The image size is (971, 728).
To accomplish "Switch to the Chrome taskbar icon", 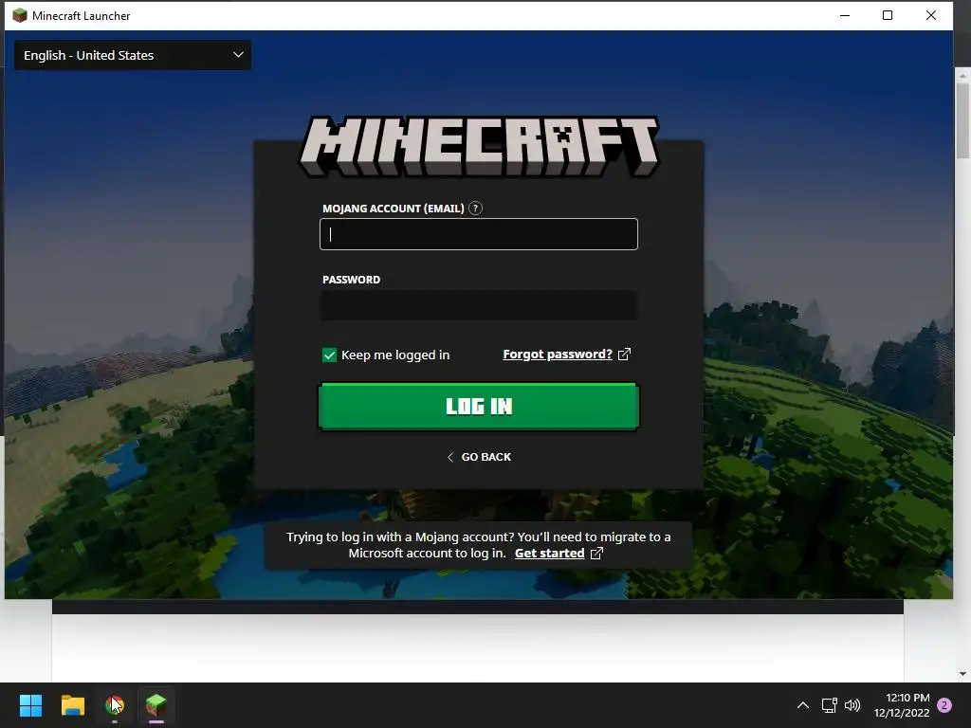I will [115, 705].
